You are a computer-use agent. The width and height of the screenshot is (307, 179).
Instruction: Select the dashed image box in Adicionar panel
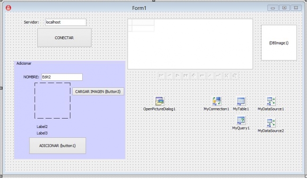(x=52, y=101)
